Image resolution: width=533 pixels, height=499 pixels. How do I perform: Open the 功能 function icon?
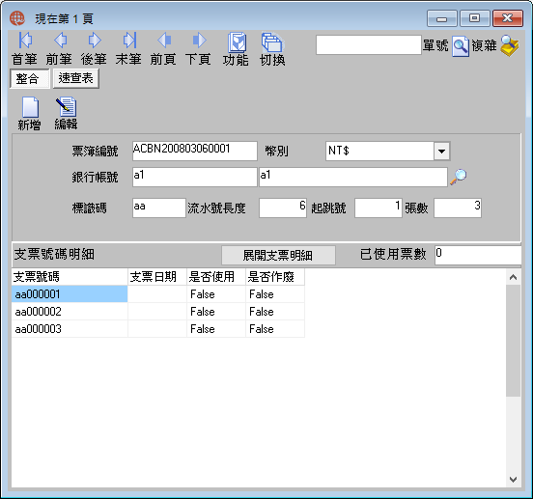tap(237, 42)
